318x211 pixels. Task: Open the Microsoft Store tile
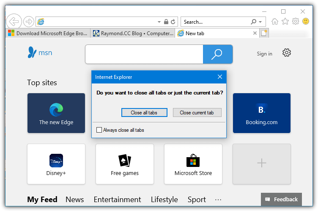(193, 164)
